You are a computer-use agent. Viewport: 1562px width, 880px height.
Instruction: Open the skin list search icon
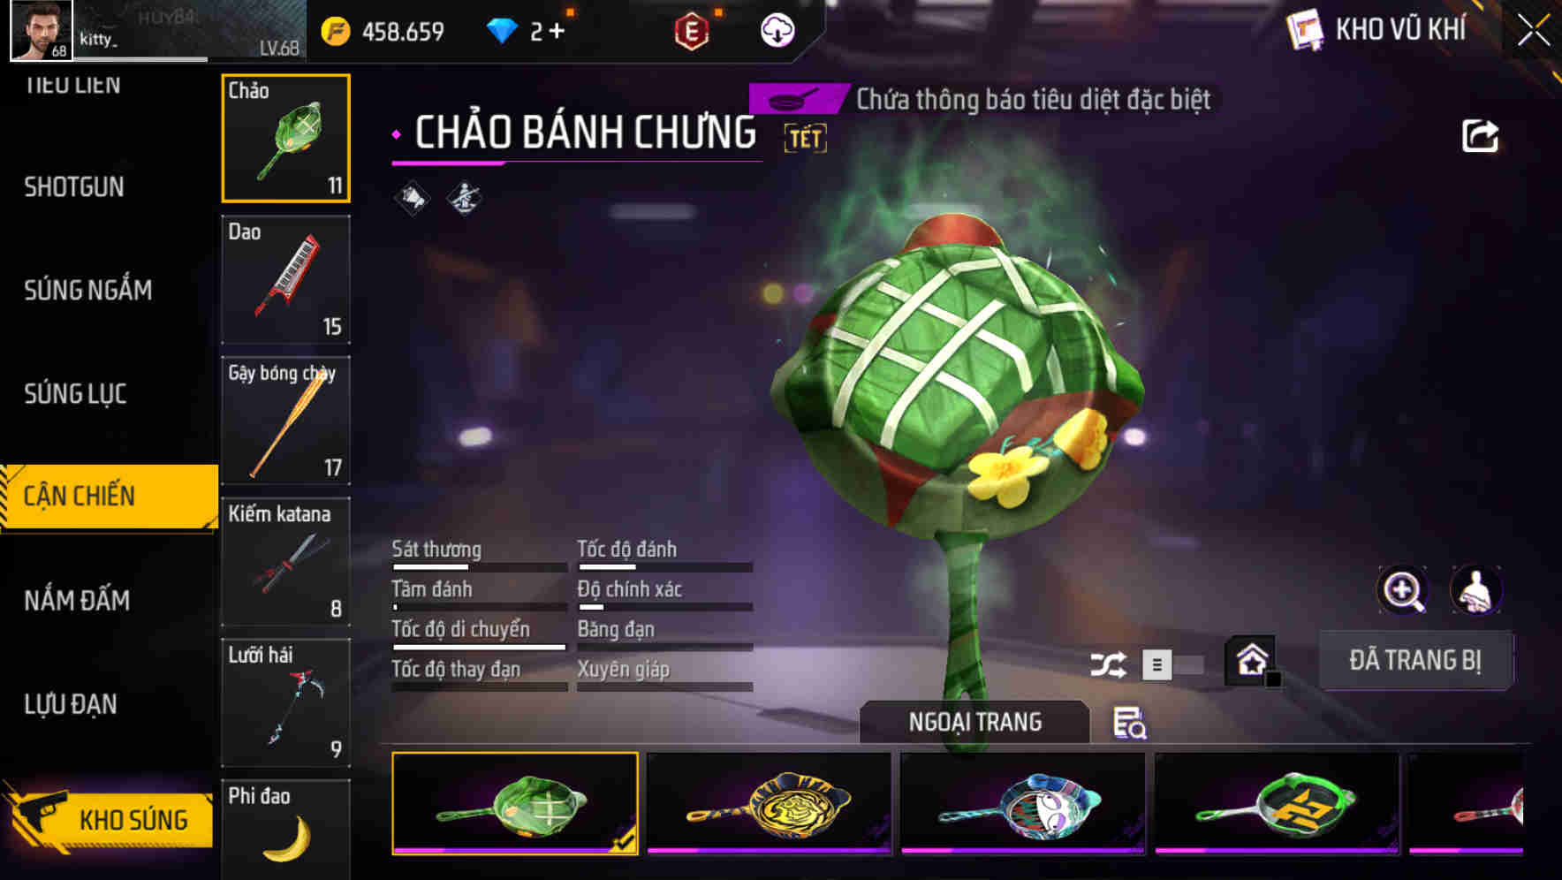tap(1129, 723)
